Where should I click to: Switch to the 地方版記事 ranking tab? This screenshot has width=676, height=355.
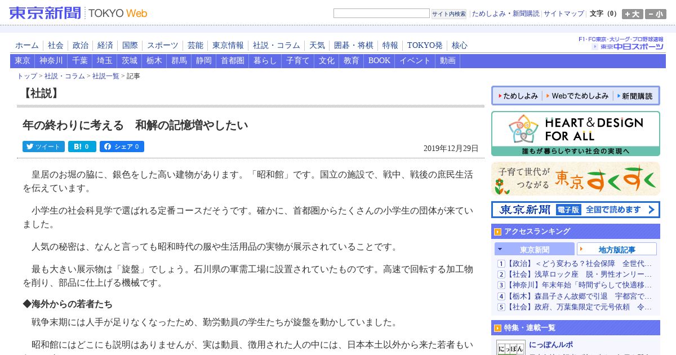[617, 249]
